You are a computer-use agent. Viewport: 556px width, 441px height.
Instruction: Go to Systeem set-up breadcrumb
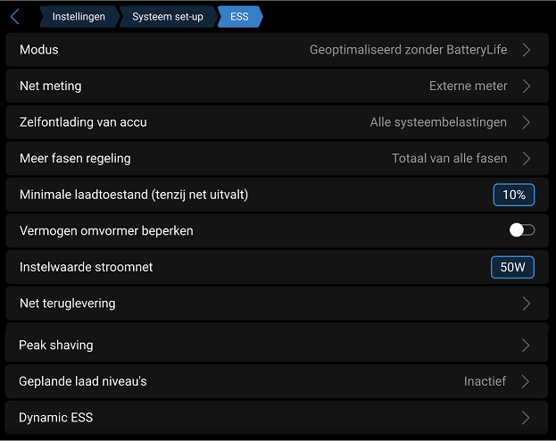pyautogui.click(x=167, y=17)
